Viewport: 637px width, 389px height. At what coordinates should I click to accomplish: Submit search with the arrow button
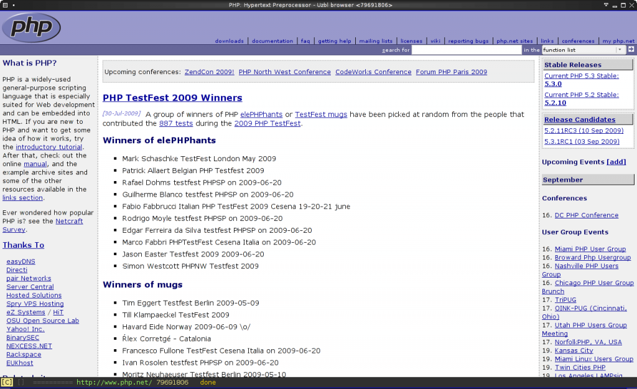point(631,49)
